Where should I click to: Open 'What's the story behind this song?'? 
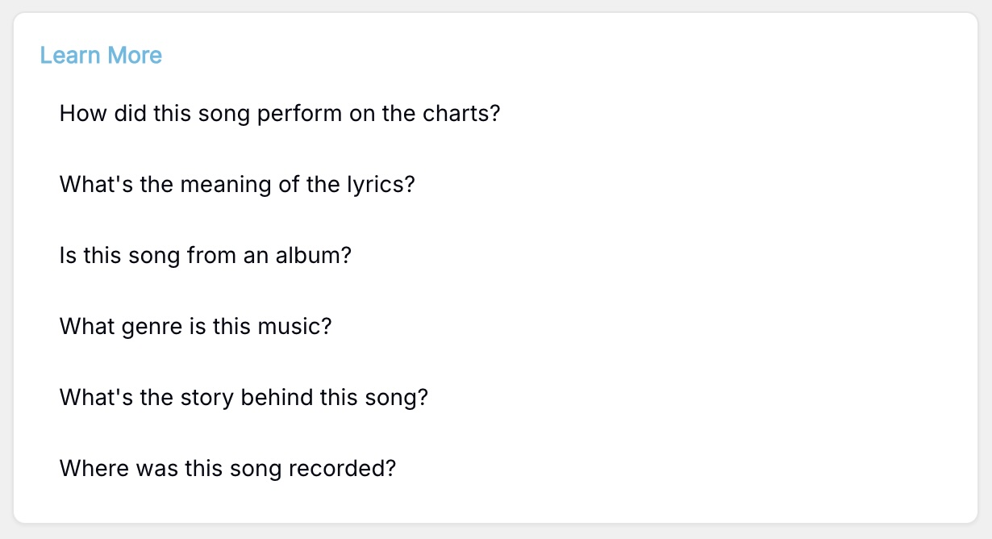click(x=244, y=397)
